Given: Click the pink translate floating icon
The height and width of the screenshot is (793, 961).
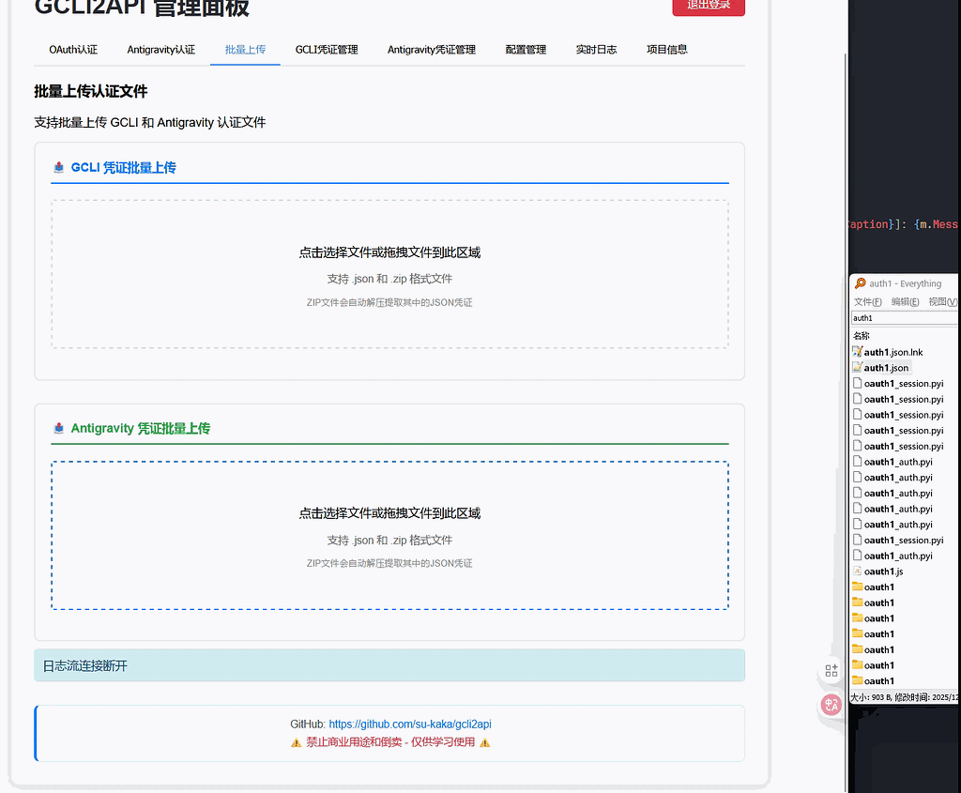Looking at the screenshot, I should pyautogui.click(x=831, y=706).
